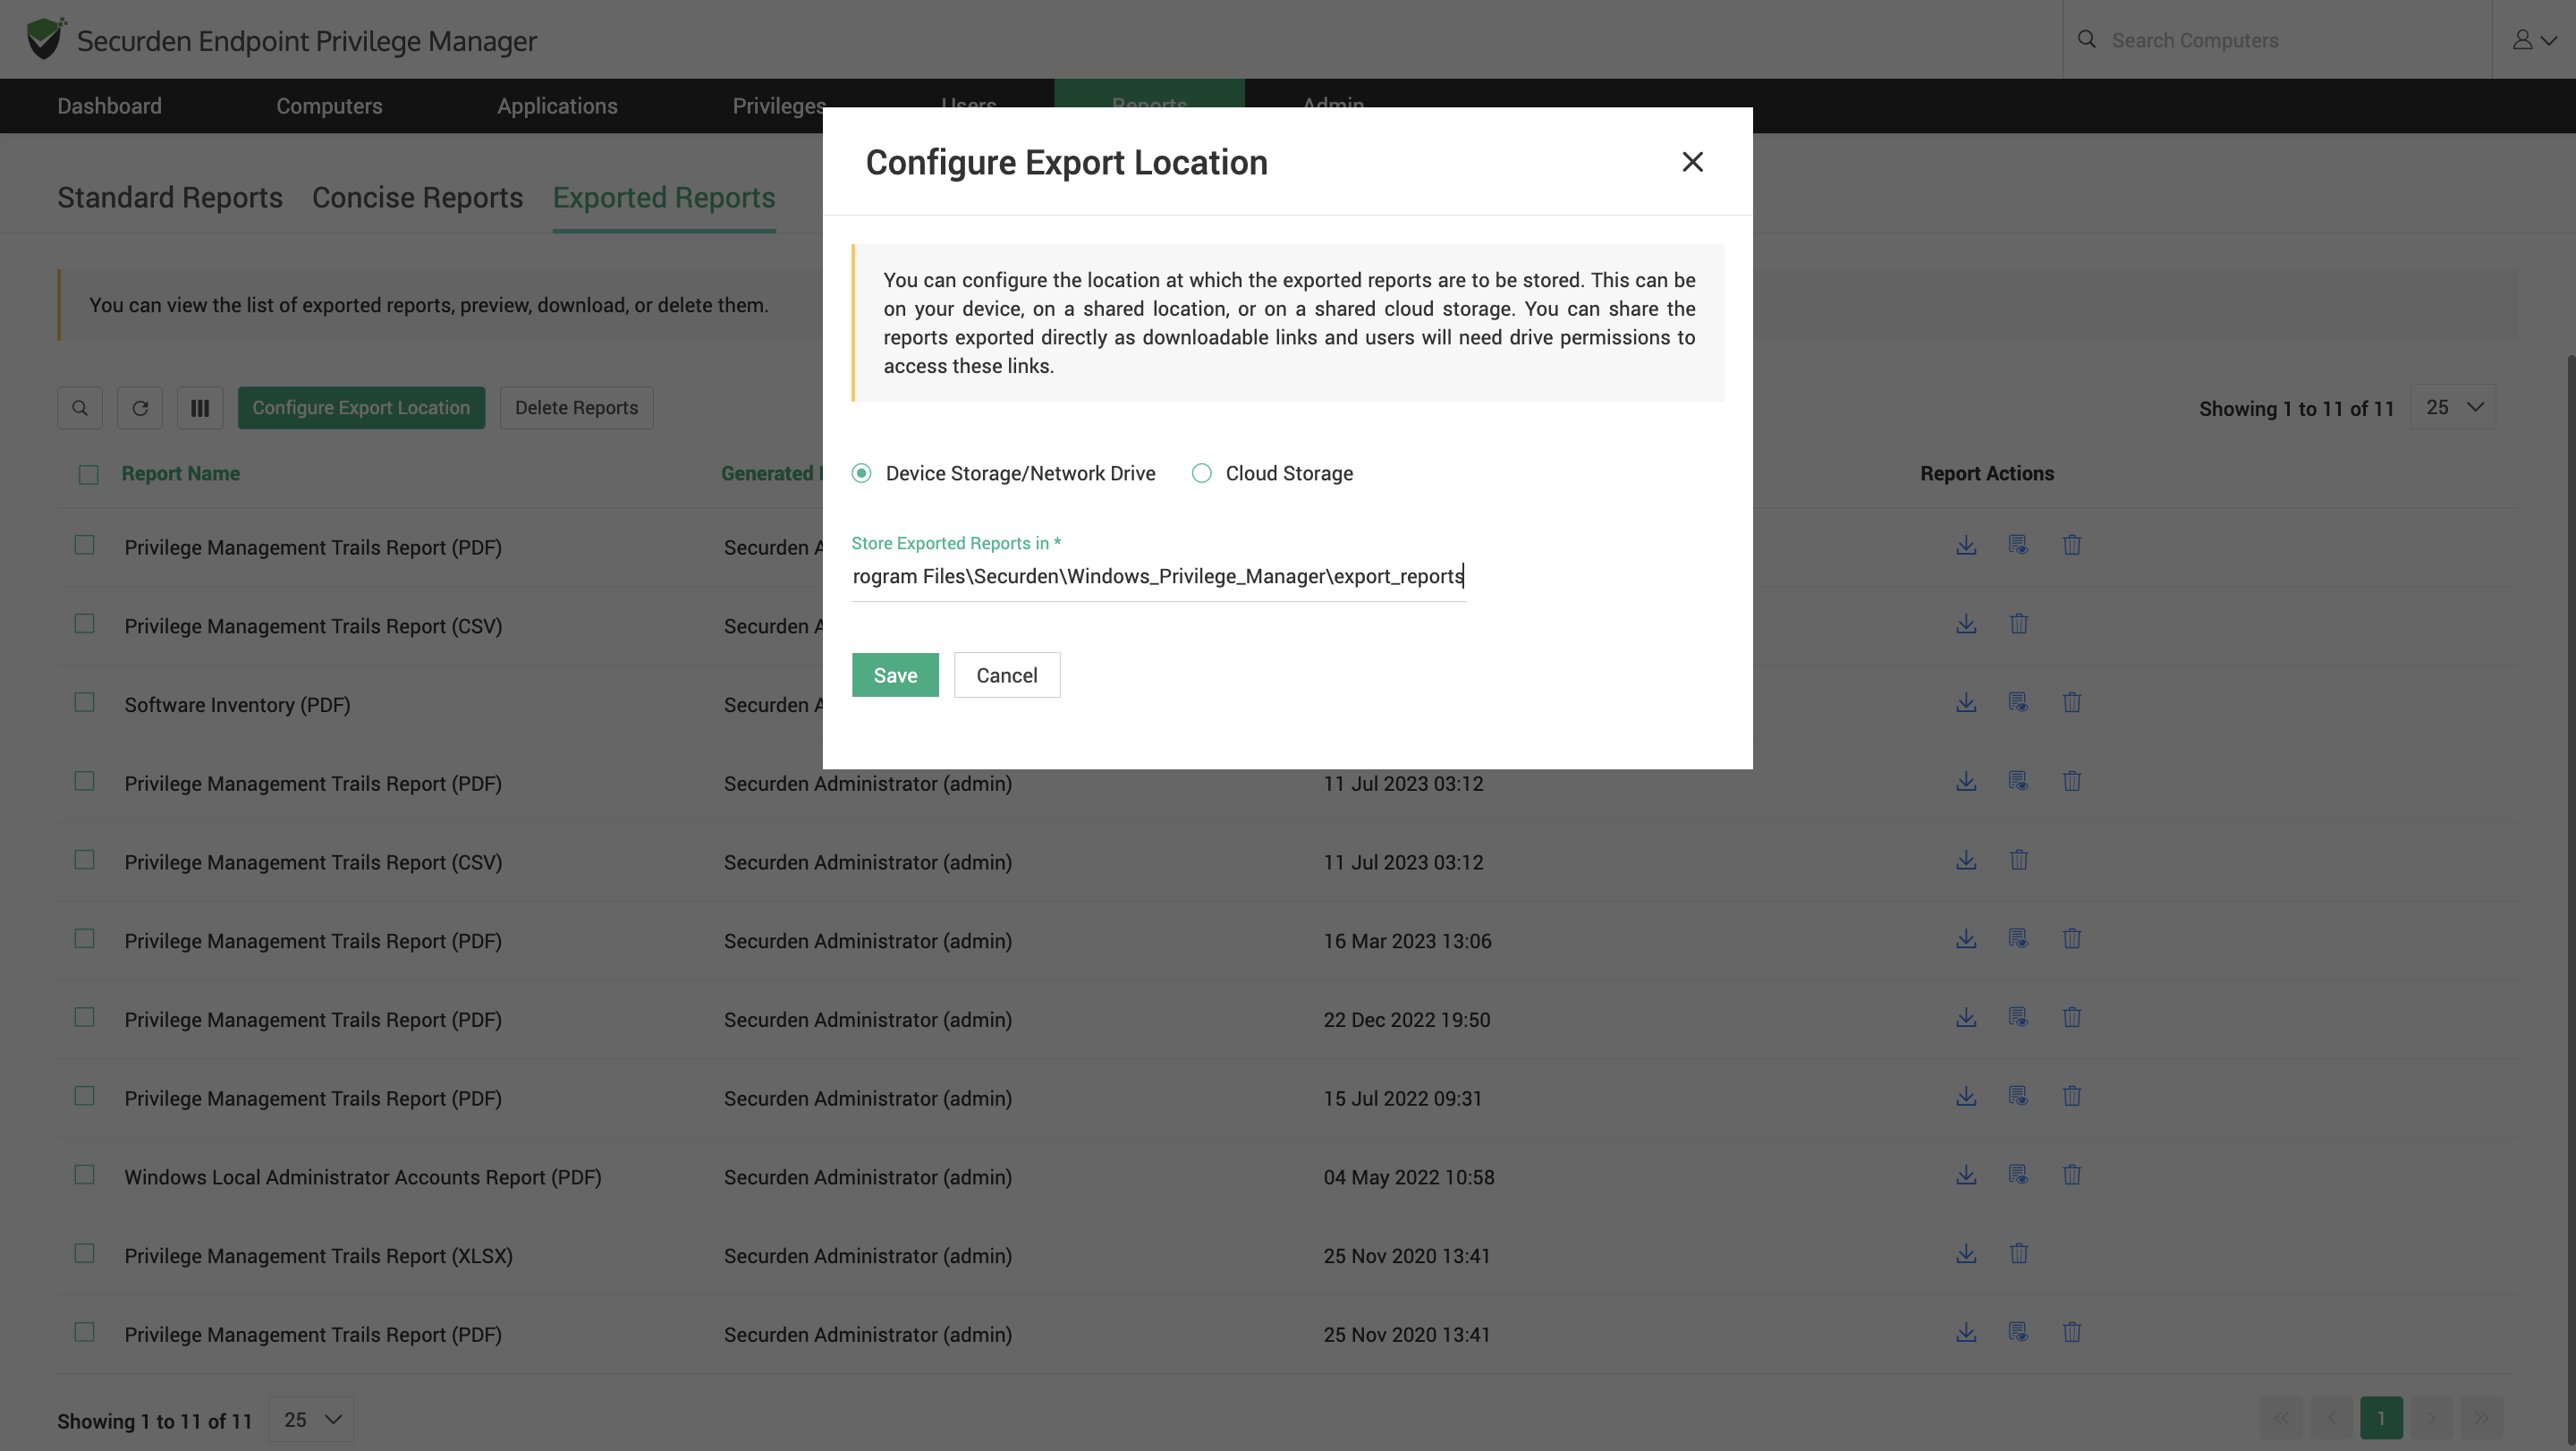Open the column chooser icon
This screenshot has height=1451, width=2576.
(200, 408)
